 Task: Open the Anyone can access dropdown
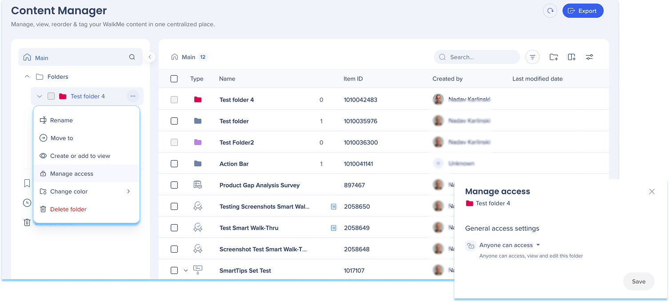tap(509, 245)
